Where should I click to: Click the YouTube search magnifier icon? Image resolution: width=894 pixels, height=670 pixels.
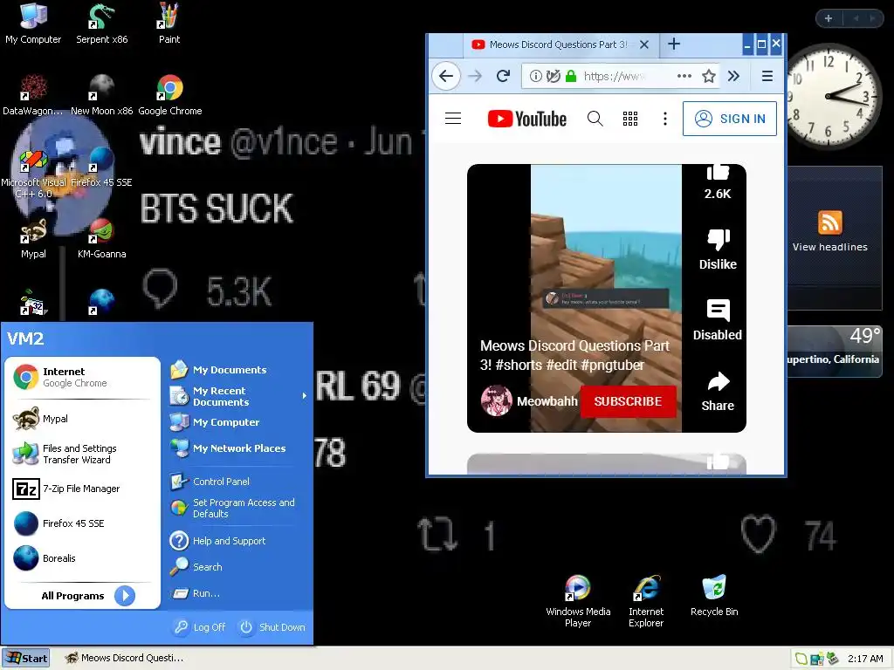click(x=595, y=119)
